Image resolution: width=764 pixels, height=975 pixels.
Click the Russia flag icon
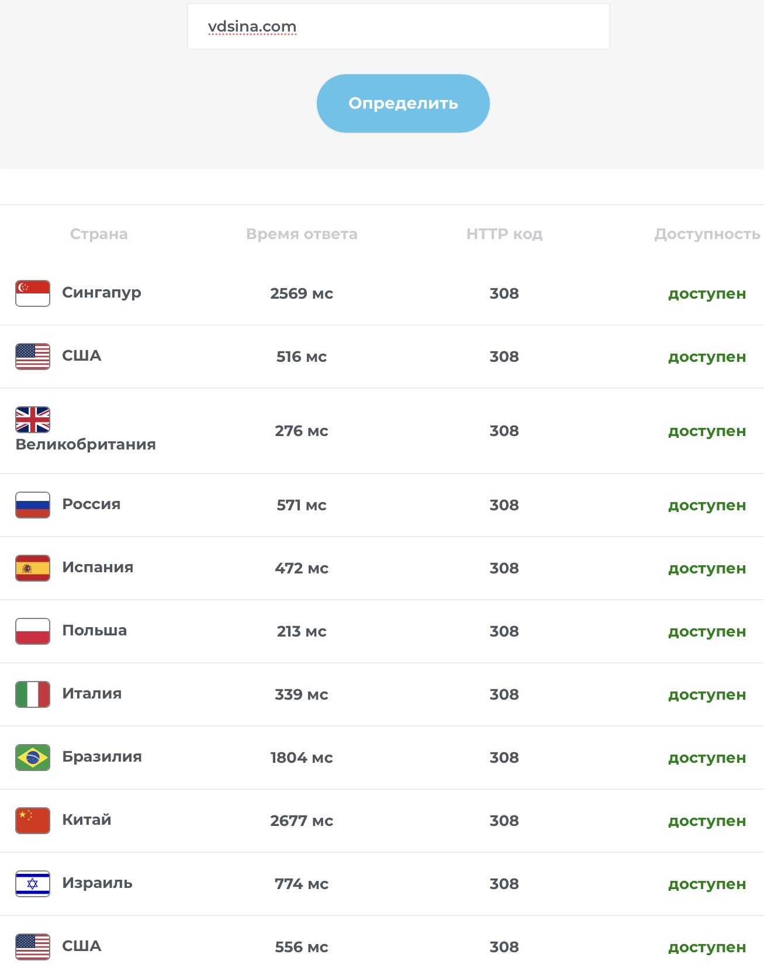[33, 505]
